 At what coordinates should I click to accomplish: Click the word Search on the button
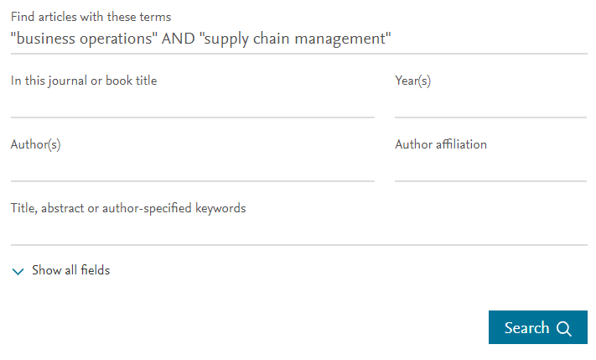526,328
